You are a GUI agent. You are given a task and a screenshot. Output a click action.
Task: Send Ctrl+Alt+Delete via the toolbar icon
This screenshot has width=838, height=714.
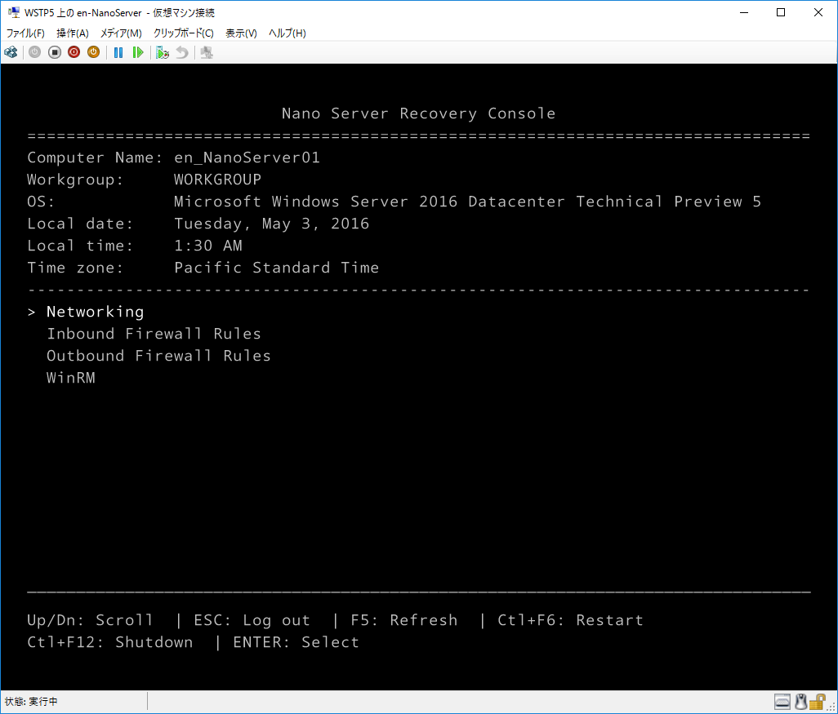pos(11,52)
